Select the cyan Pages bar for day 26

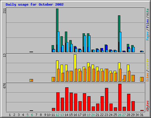pos(120,42)
